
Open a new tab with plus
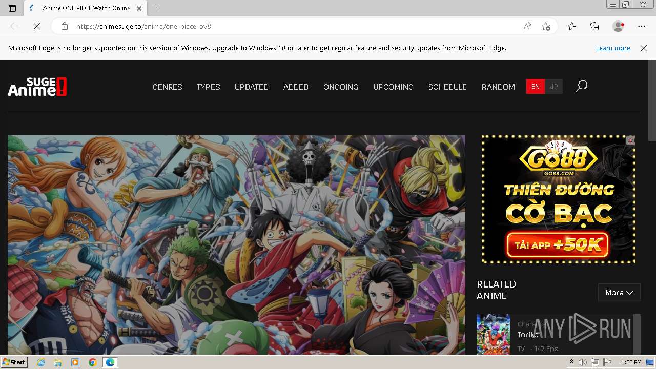click(x=156, y=8)
